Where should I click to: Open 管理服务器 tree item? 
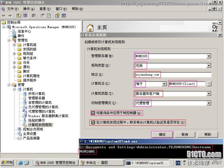click(x=36, y=98)
